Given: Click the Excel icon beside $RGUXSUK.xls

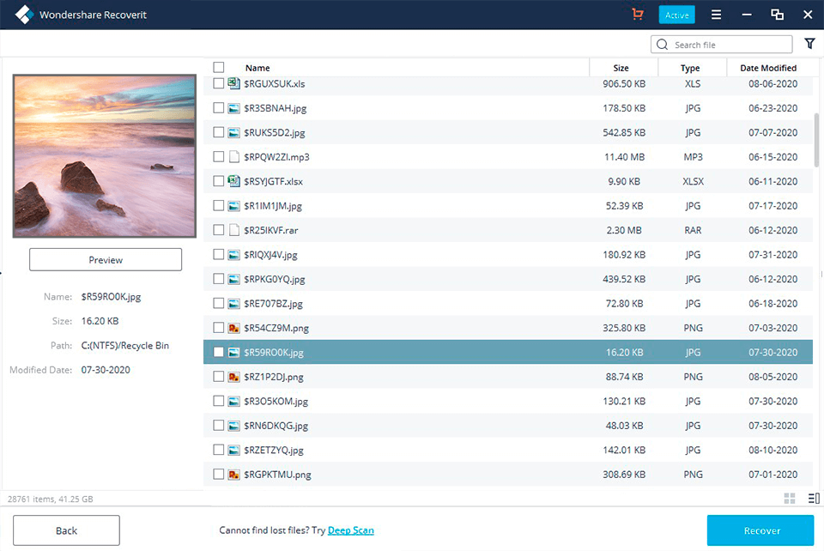Looking at the screenshot, I should click(x=233, y=83).
